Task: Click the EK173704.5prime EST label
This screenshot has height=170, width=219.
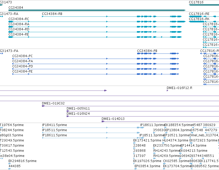Action: tap(177, 166)
